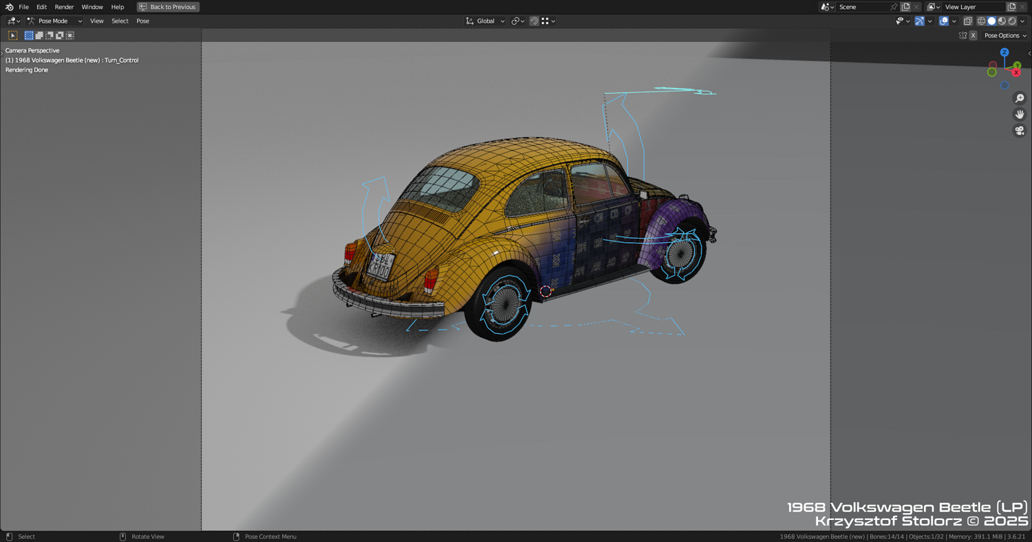1032x542 pixels.
Task: Click the 'Rendering Done' status text
Action: pos(27,70)
